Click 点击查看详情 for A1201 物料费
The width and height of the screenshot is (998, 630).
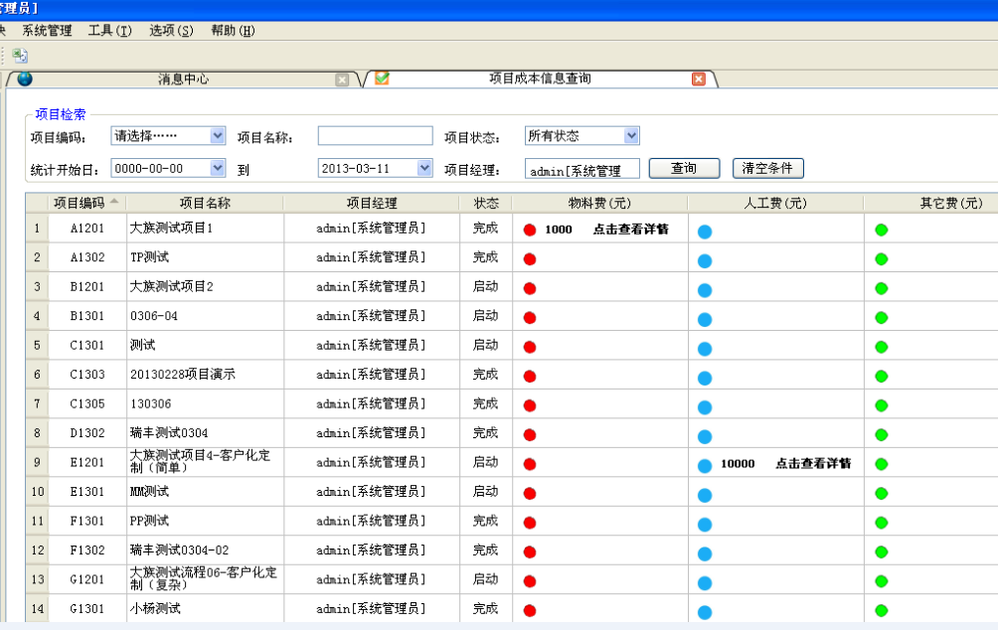(630, 230)
